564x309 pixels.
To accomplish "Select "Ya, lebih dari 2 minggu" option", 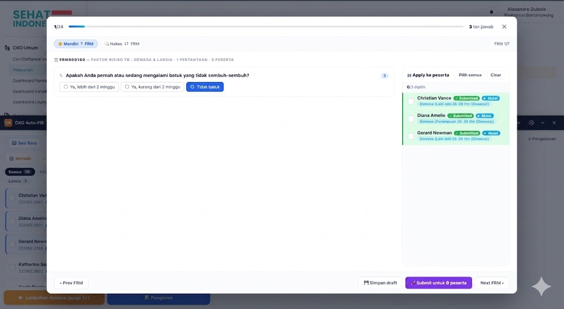I will point(89,87).
